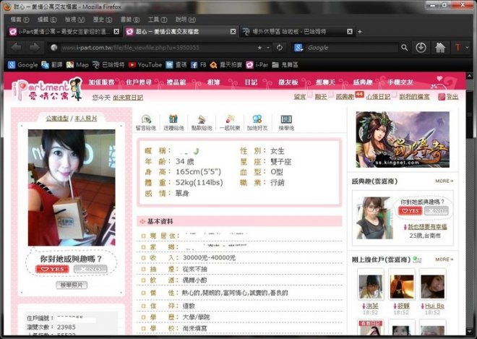Screen dimensions: 477x339
Task: Click the 檢舉他 report user icon
Action: click(x=286, y=119)
